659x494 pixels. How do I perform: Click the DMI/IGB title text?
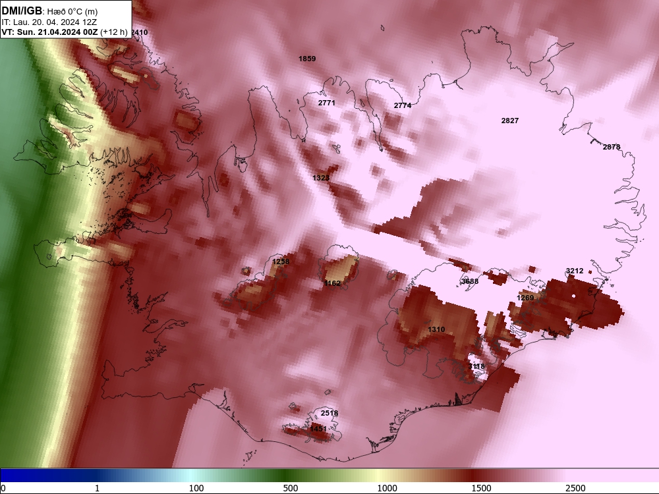point(22,11)
